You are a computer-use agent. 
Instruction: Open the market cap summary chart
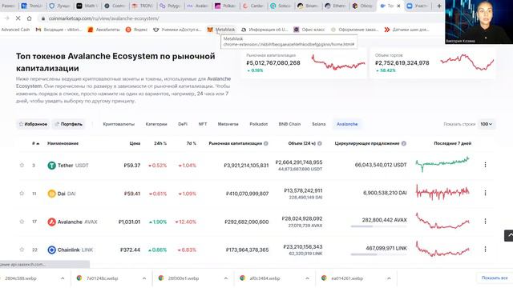point(338,62)
